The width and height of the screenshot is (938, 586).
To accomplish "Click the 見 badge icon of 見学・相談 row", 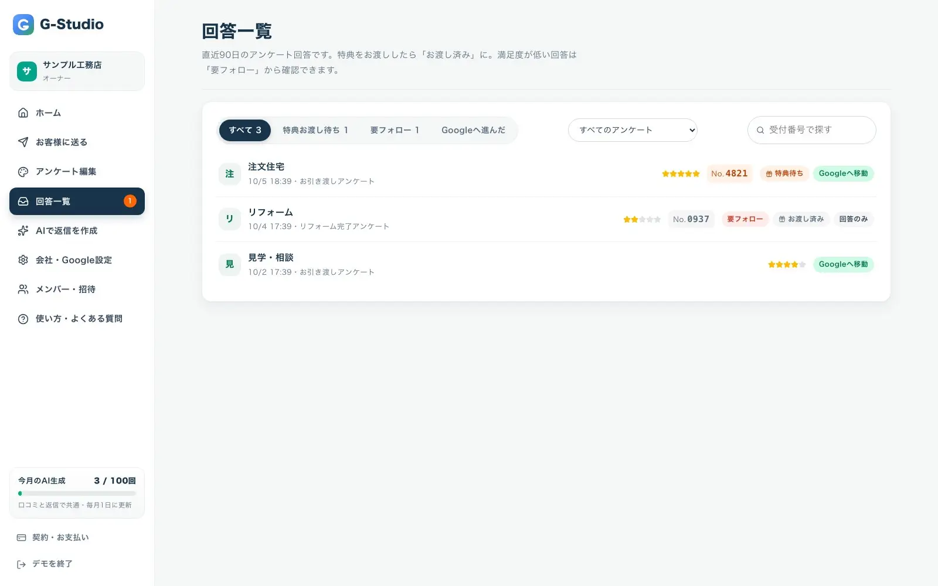I will (230, 264).
